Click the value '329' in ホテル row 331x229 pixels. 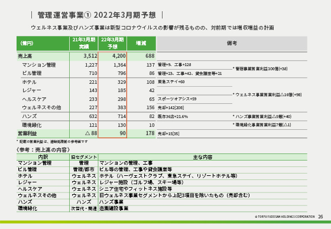122,82
